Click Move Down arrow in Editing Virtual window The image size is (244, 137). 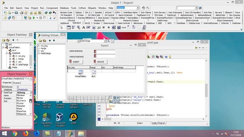tap(54, 41)
